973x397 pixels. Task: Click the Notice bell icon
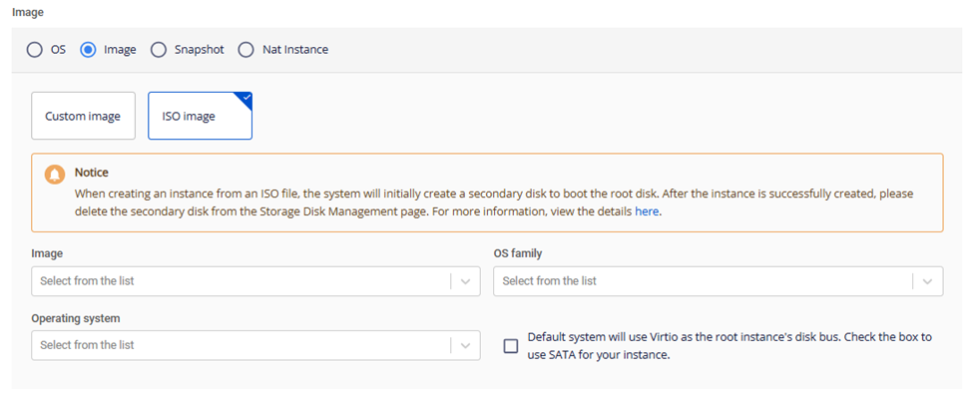pos(55,175)
